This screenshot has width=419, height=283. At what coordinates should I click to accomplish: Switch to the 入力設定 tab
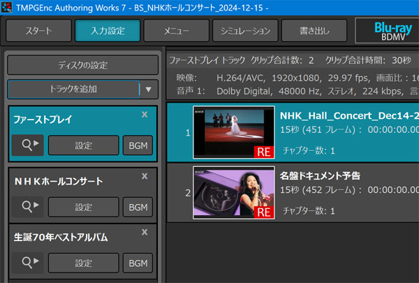108,31
